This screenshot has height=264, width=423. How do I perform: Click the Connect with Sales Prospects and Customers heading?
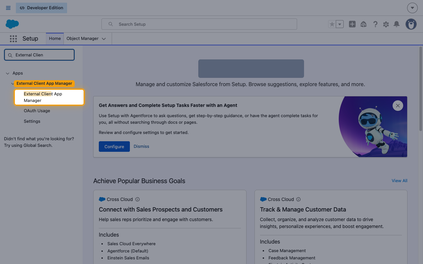161,210
